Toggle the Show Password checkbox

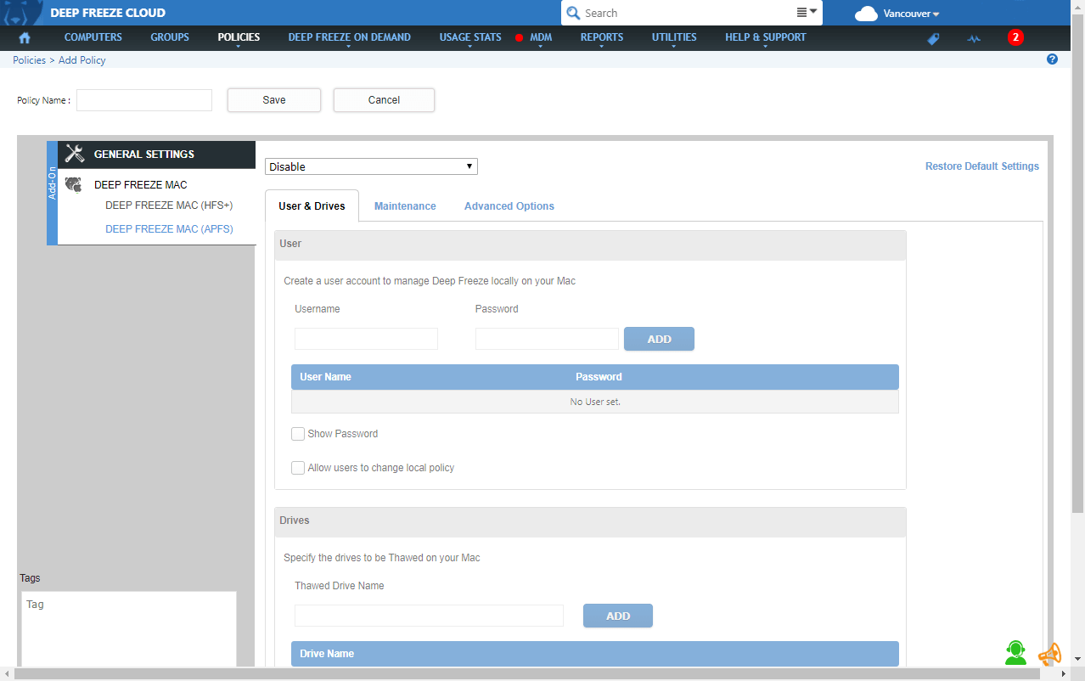tap(298, 434)
